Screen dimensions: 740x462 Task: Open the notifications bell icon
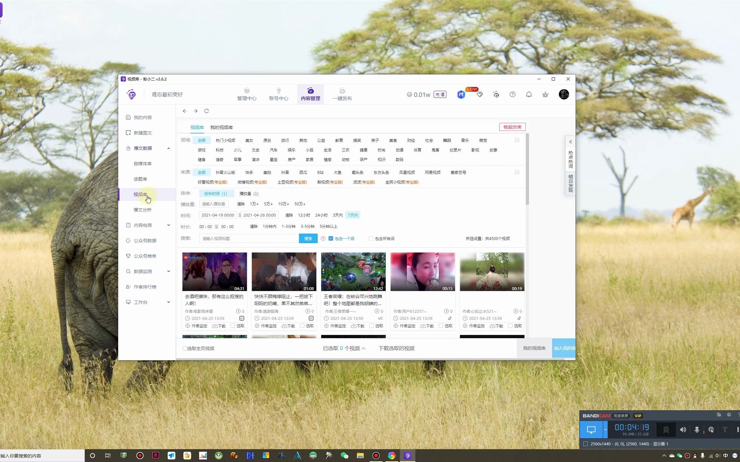529,94
